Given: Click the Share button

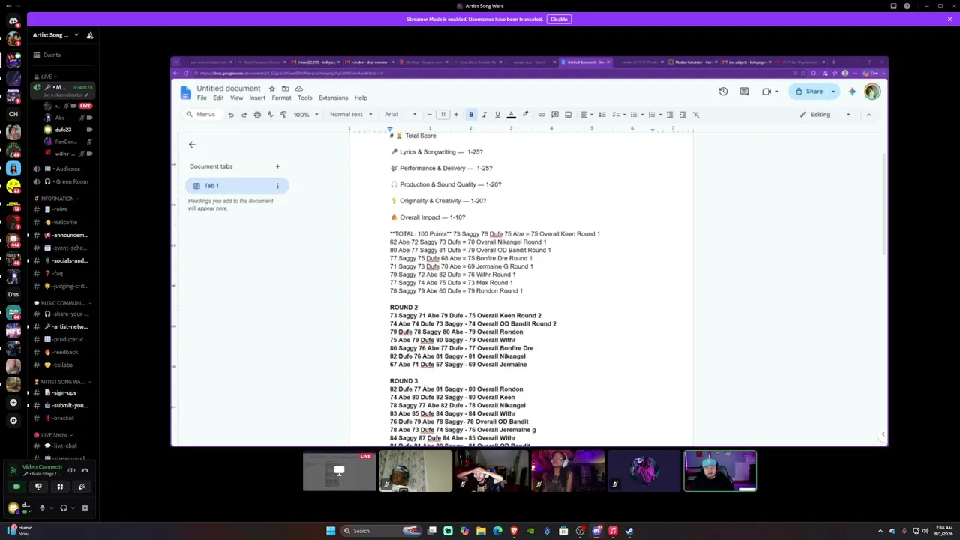Looking at the screenshot, I should pos(808,91).
